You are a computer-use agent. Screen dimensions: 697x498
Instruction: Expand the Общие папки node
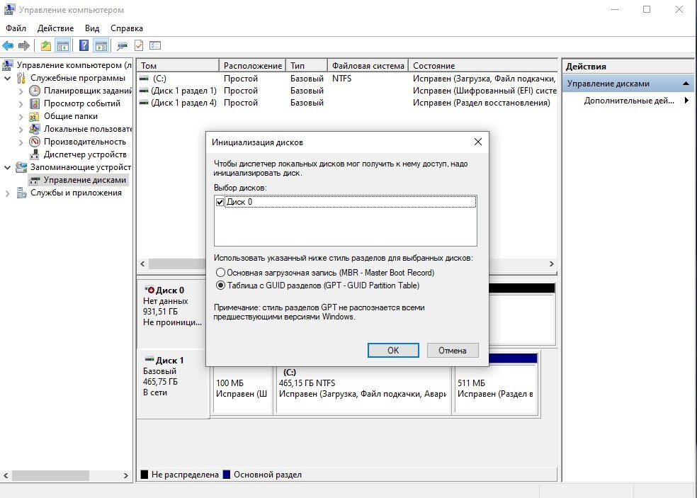(x=21, y=117)
